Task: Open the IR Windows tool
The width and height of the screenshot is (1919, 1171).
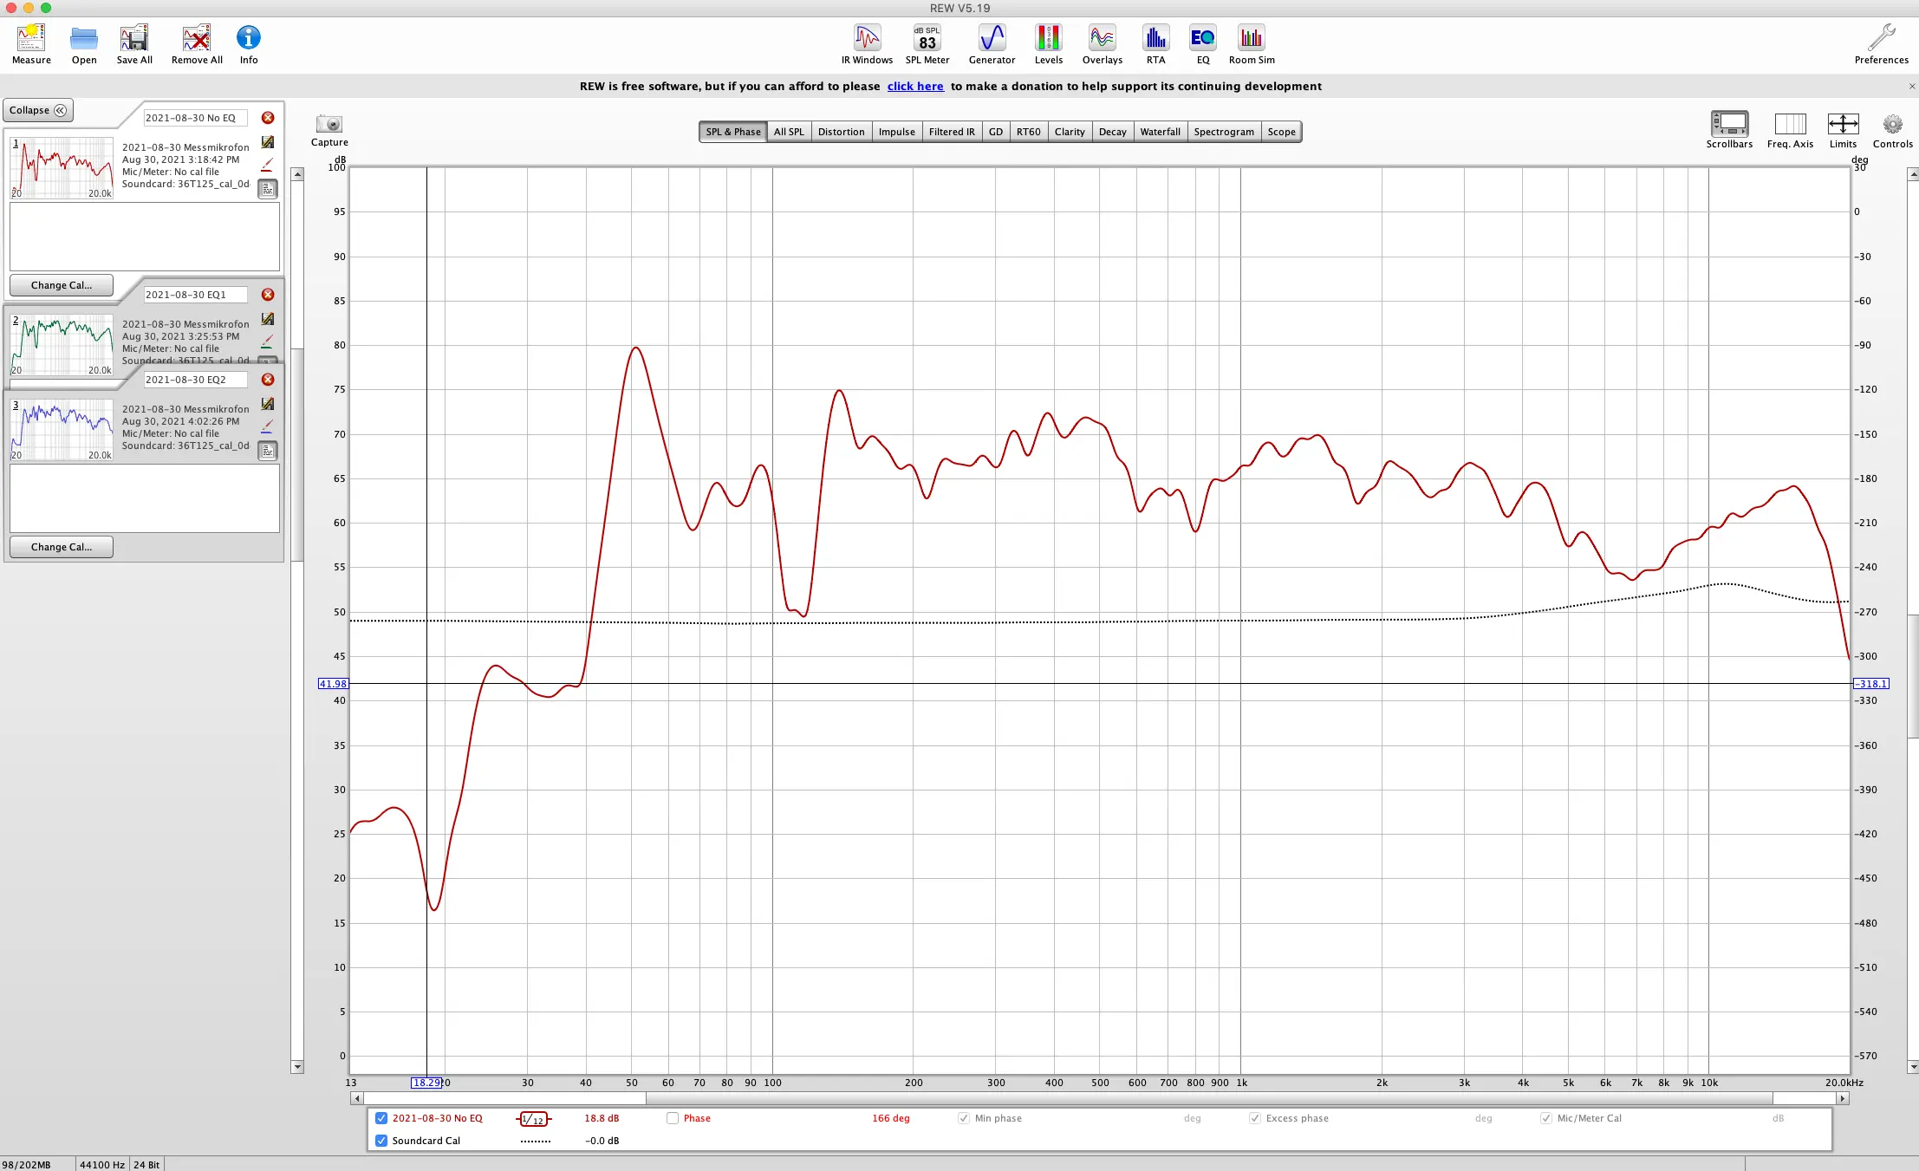Action: [x=867, y=39]
